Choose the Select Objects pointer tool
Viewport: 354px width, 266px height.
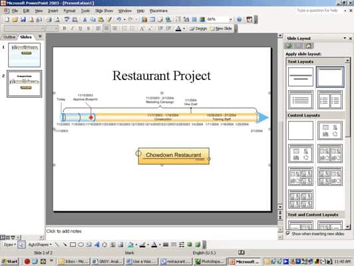pos(21,245)
